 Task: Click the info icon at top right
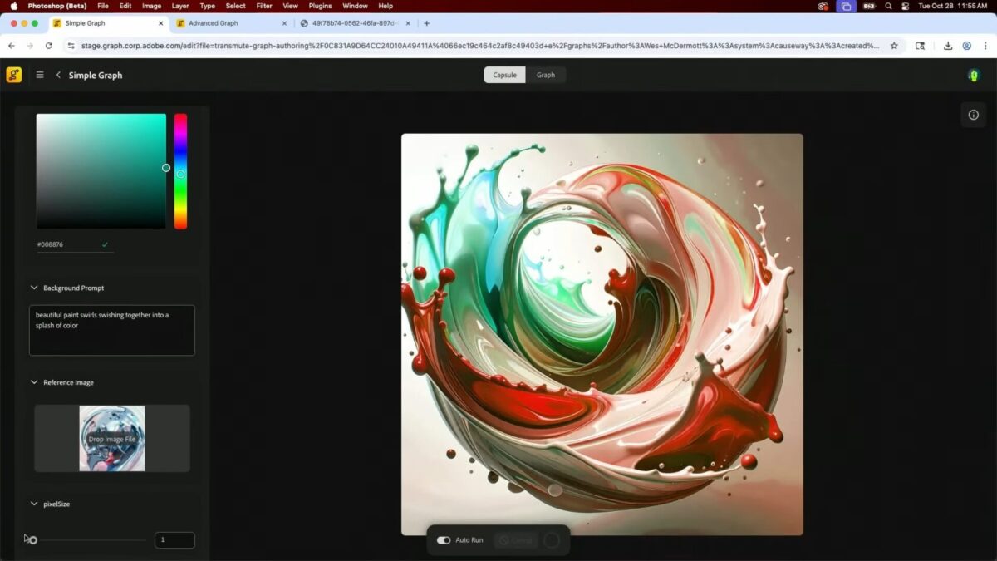coord(974,115)
